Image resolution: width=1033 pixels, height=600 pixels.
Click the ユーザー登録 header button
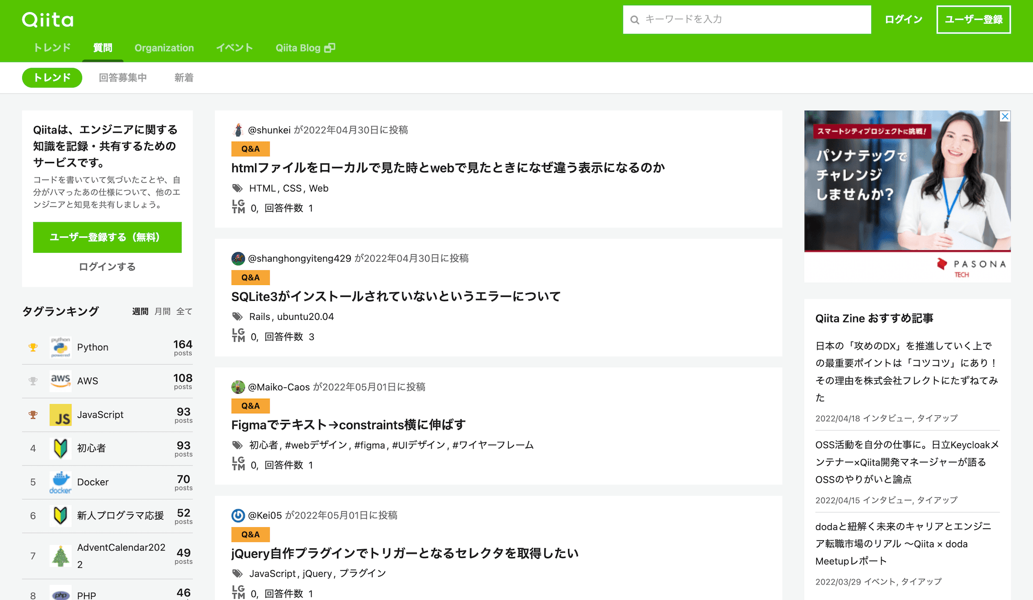pyautogui.click(x=974, y=20)
